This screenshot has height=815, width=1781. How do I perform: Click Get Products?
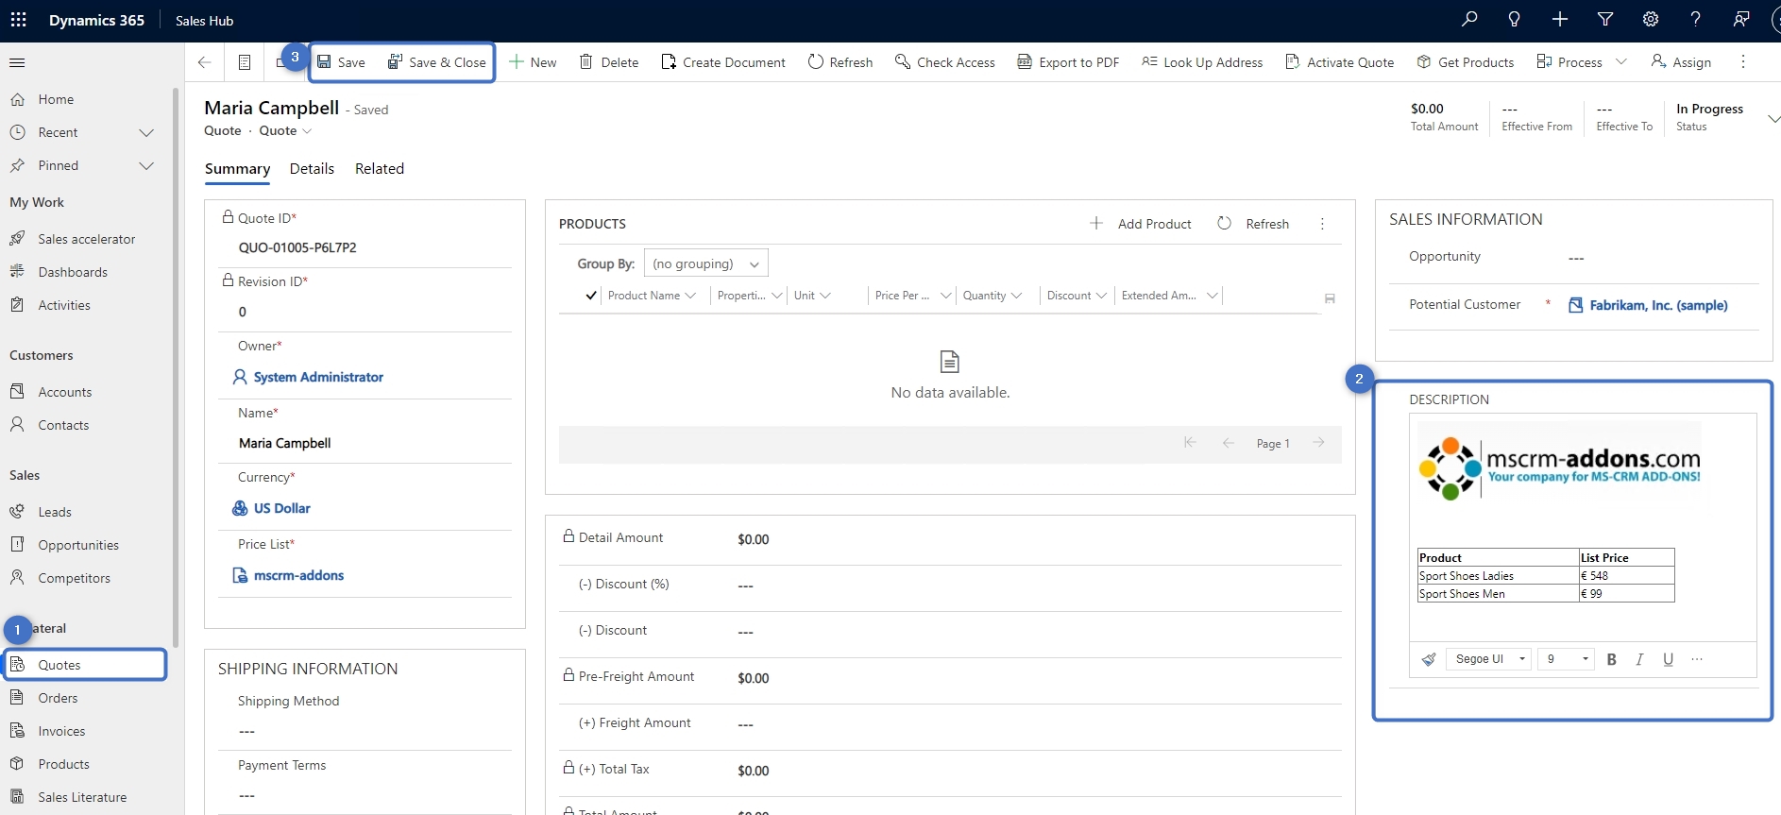coord(1466,62)
